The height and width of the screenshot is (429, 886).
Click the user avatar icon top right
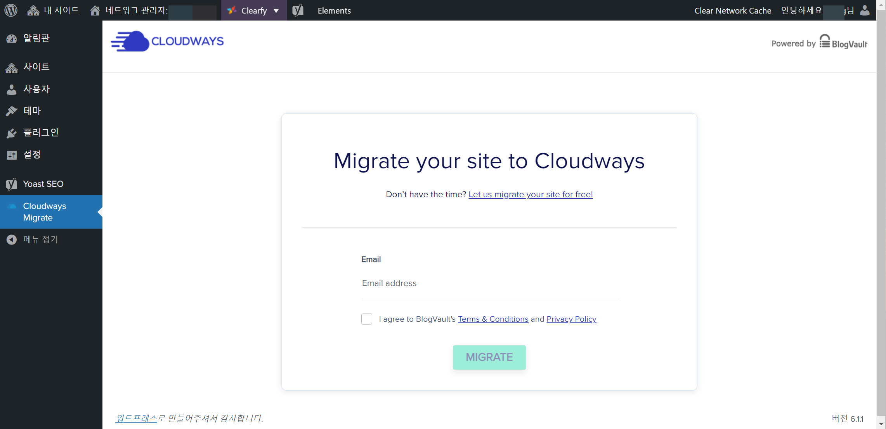(865, 10)
